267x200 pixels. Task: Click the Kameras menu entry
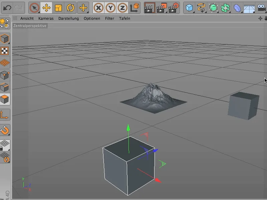pos(46,18)
